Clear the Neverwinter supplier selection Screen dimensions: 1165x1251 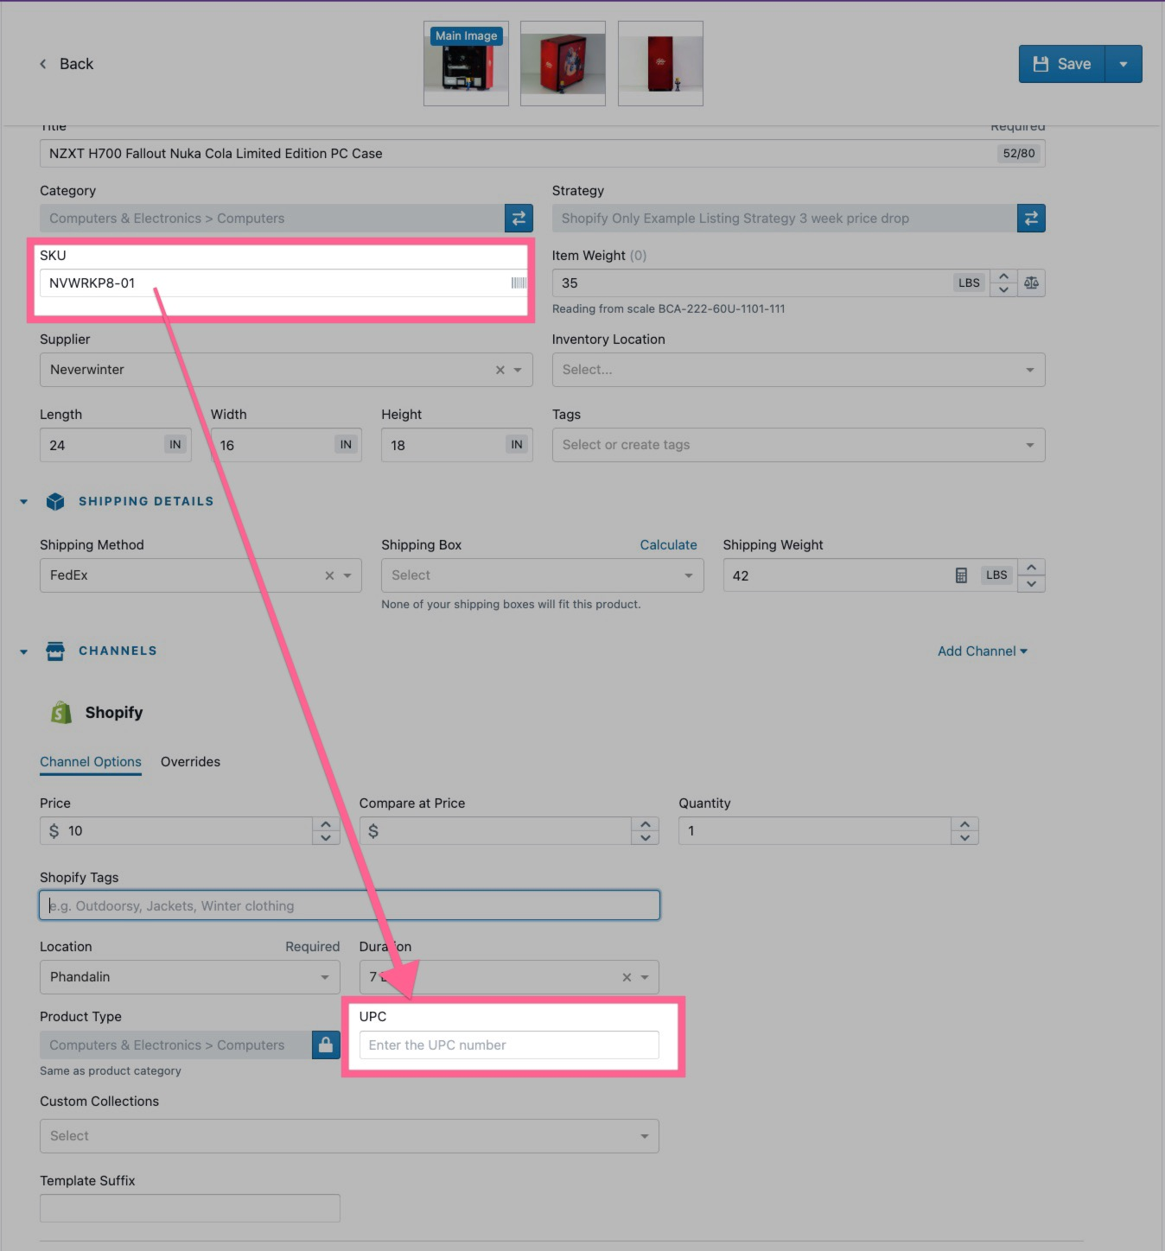pos(500,370)
